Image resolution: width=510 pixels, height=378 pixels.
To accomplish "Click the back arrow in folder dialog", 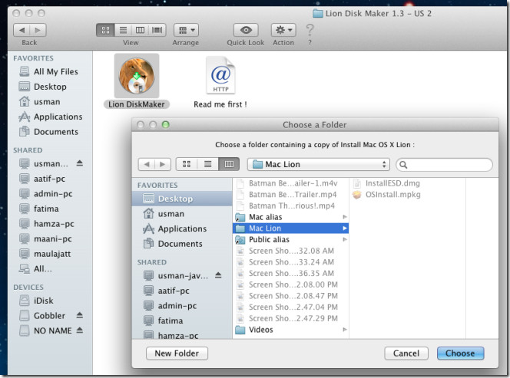I will point(146,164).
